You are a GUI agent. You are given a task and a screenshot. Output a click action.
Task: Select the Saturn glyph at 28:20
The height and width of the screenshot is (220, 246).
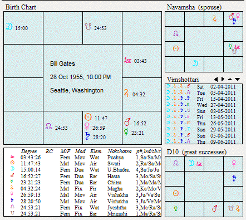point(87,136)
